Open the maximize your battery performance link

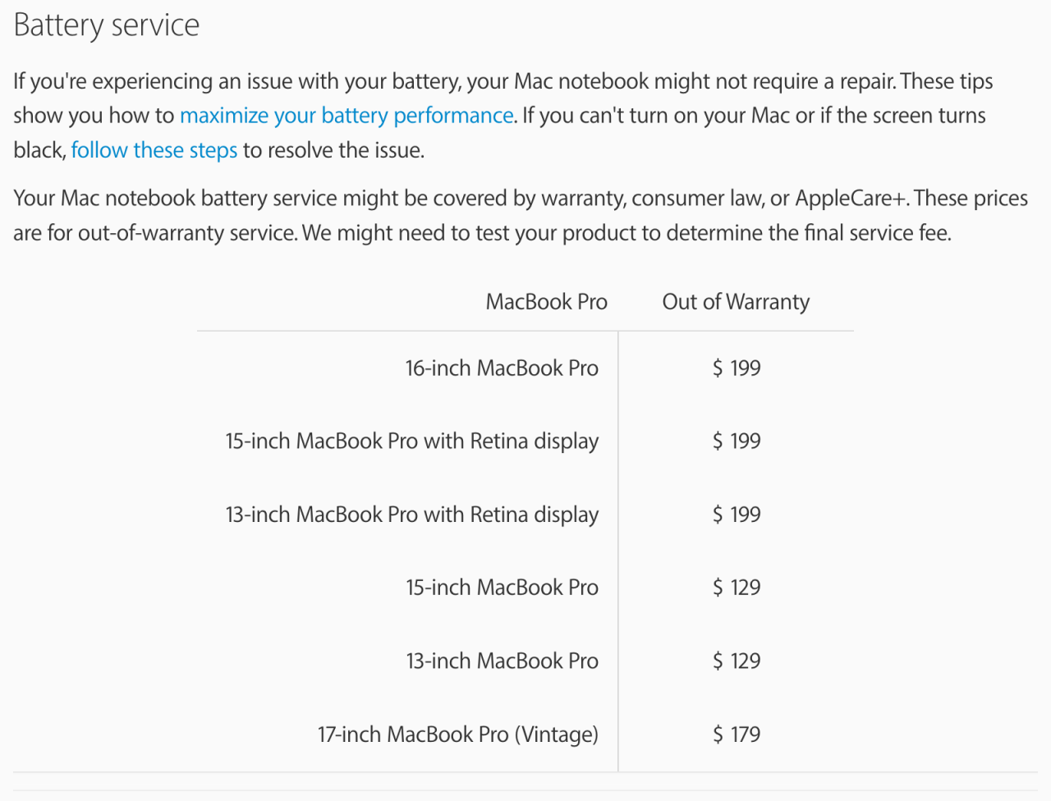(347, 116)
